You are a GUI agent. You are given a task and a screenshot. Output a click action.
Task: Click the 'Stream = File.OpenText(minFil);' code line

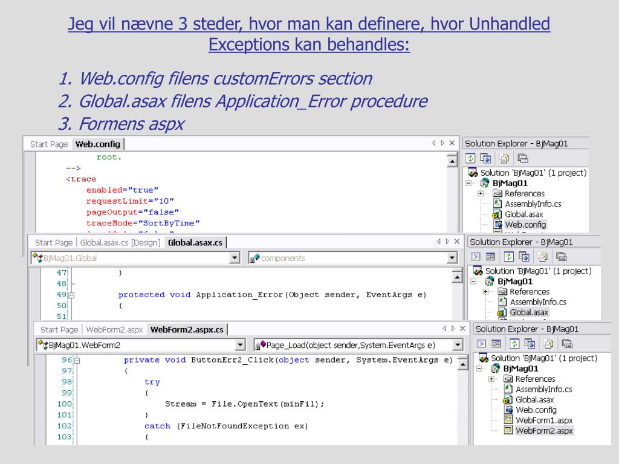244,404
